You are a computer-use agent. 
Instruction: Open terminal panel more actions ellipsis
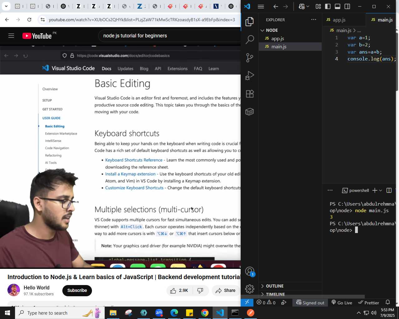[x=330, y=190]
